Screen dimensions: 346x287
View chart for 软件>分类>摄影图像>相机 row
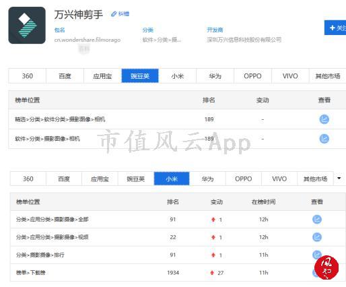click(324, 139)
